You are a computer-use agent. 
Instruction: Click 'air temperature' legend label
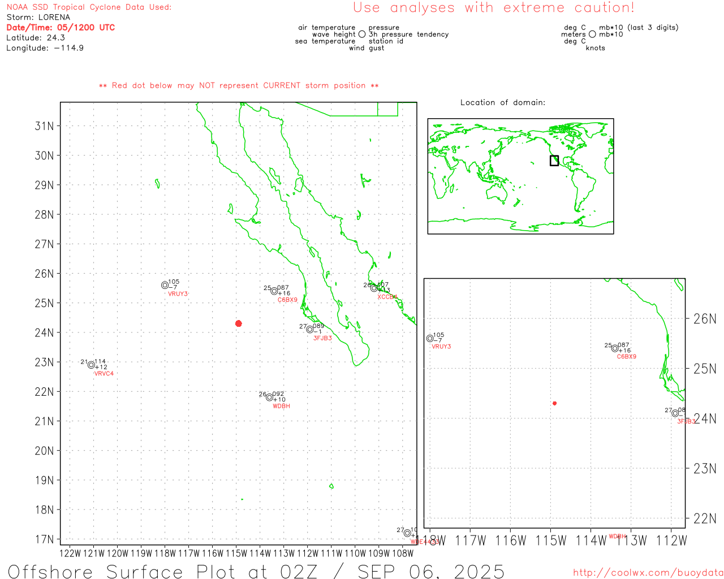[327, 28]
